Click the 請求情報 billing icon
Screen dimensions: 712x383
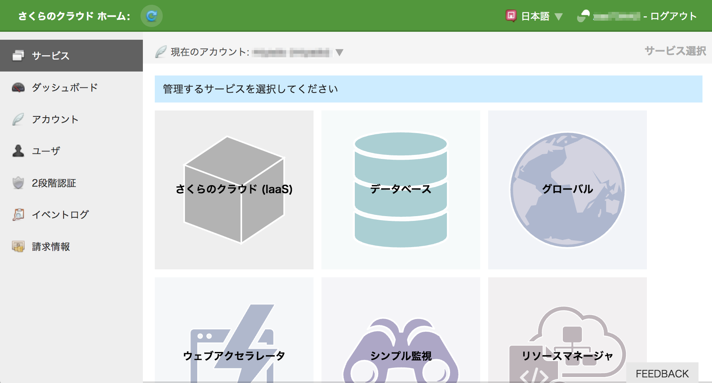pyautogui.click(x=18, y=246)
